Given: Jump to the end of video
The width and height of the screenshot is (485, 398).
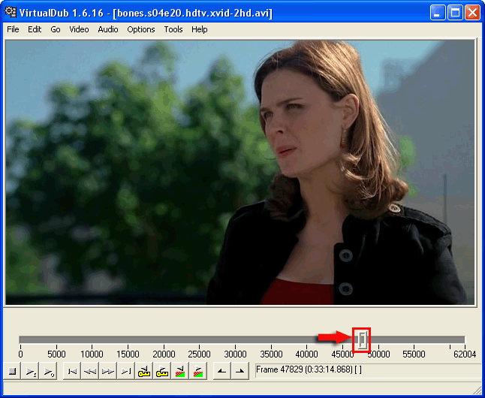Looking at the screenshot, I should pos(126,371).
